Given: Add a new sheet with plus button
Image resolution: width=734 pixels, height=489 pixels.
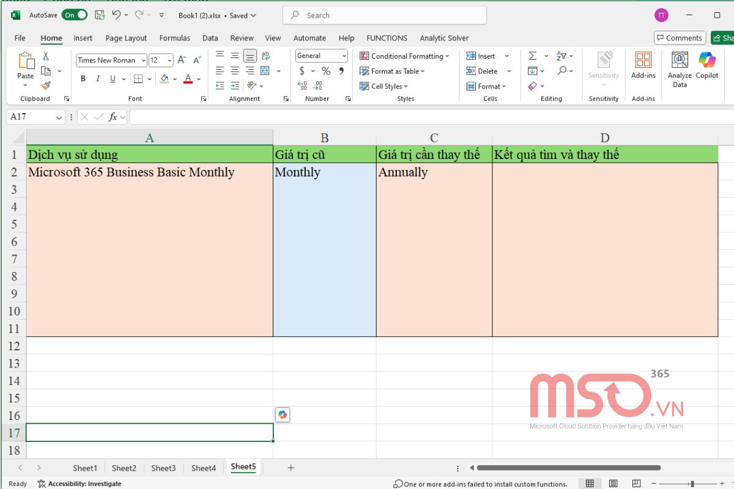Looking at the screenshot, I should [x=291, y=468].
